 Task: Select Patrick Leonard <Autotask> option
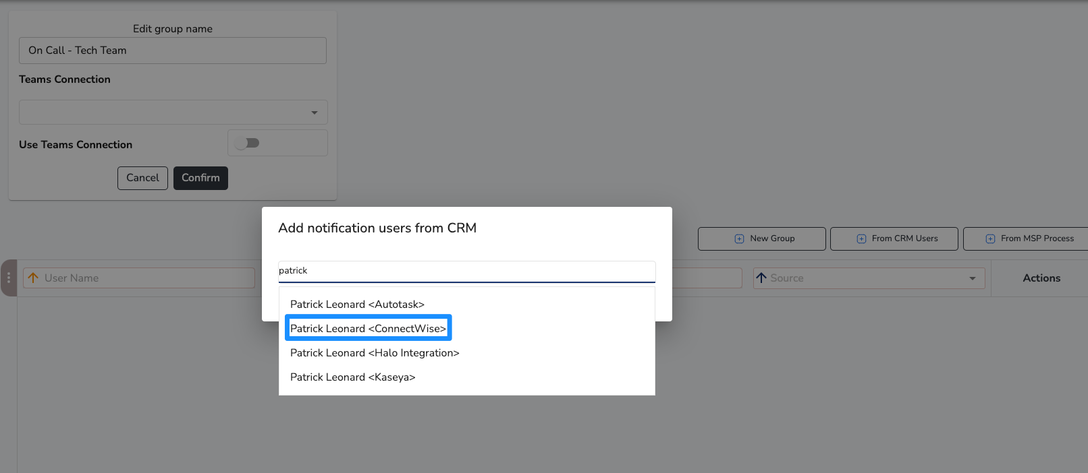click(x=467, y=305)
